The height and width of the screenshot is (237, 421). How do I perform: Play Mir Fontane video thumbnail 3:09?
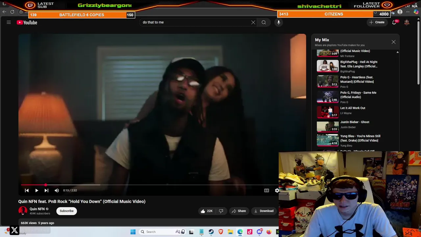328,53
